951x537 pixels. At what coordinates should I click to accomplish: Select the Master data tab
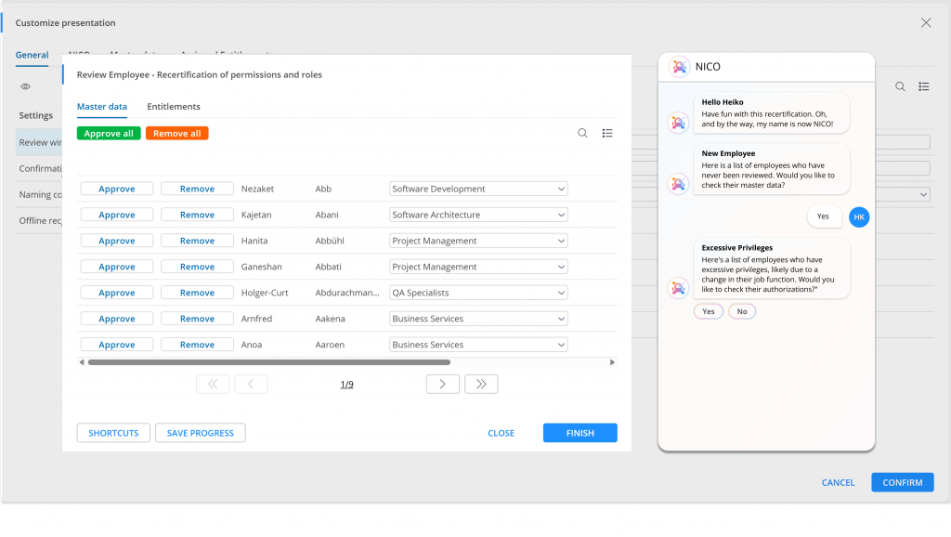click(102, 107)
